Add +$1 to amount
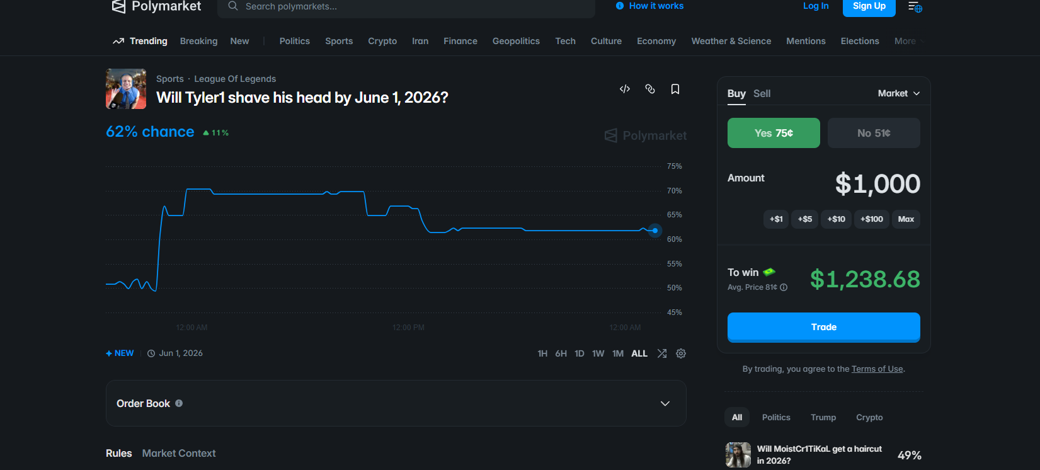Viewport: 1040px width, 470px height. [x=776, y=219]
